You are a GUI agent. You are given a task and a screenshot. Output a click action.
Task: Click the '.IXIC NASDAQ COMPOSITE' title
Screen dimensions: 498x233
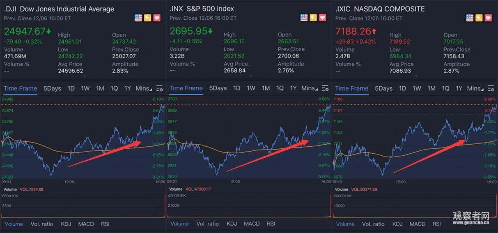(x=380, y=9)
